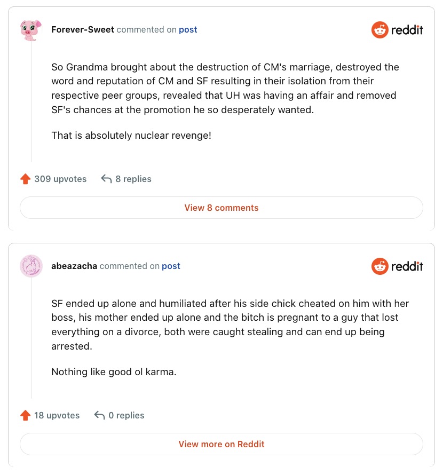Click Forever-Sweet's pig avatar
443x475 pixels.
(x=31, y=30)
